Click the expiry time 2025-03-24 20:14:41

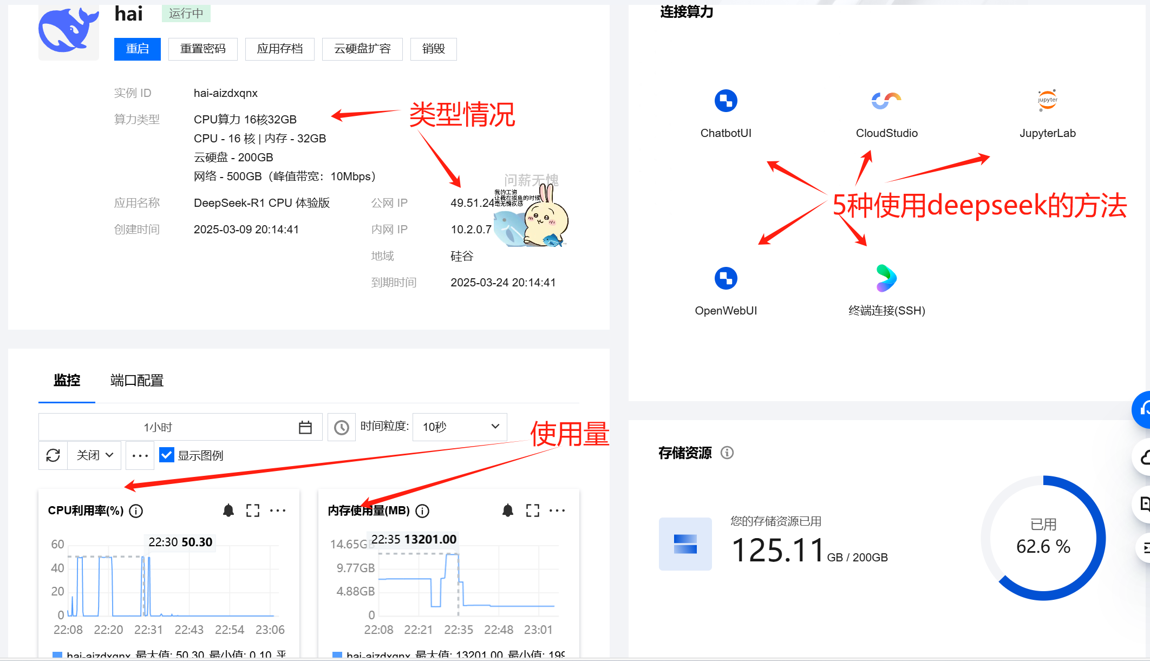tap(503, 283)
